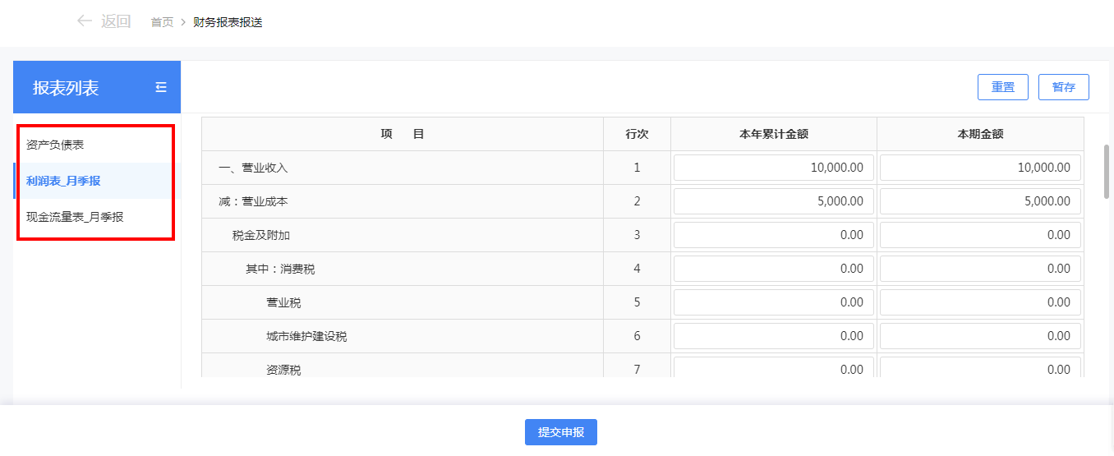The height and width of the screenshot is (456, 1114).
Task: Collapse the 报表列表 sidebar menu icon
Action: 161,87
